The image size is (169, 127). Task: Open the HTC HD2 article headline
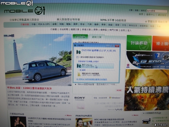[109, 119]
